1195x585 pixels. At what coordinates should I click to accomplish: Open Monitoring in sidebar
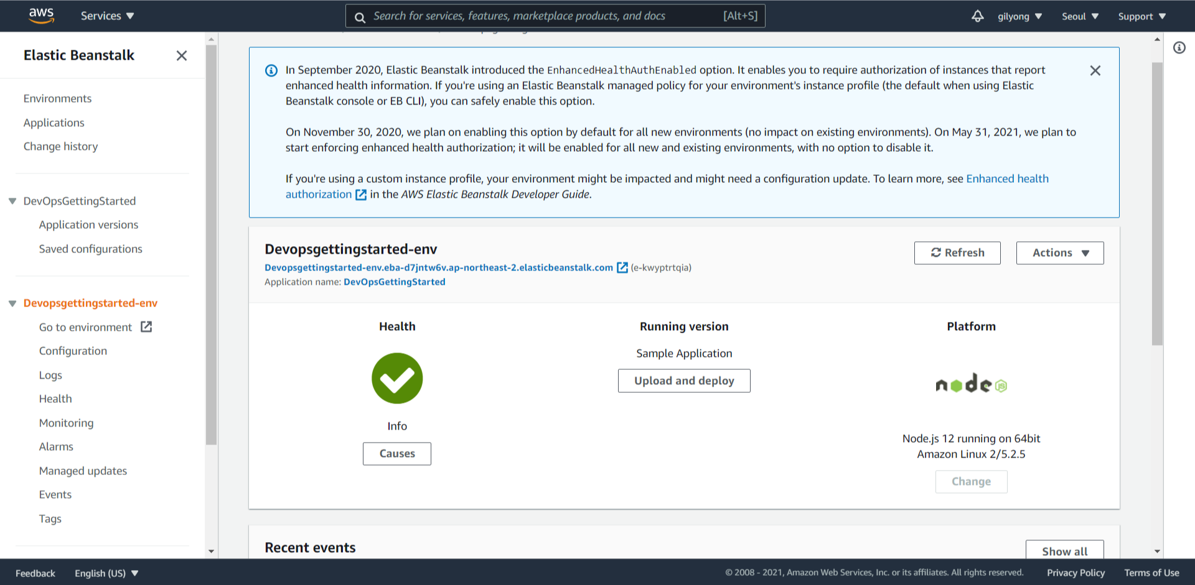point(66,423)
